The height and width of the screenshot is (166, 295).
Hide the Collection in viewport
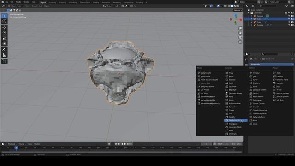(x=289, y=13)
